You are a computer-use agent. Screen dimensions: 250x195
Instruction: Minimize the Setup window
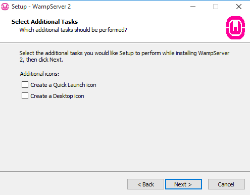(x=193, y=7)
